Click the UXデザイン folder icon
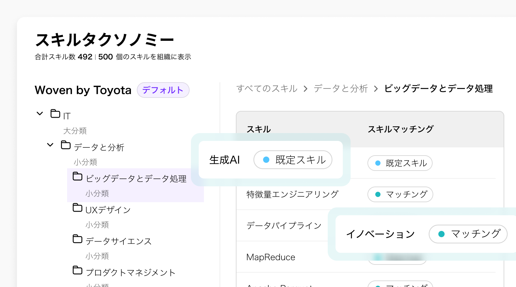Viewport: 516px width, 287px height. click(78, 207)
